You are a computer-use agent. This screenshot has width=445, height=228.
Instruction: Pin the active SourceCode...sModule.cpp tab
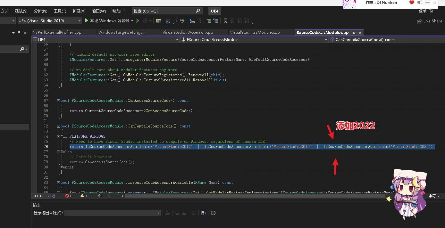coord(354,33)
